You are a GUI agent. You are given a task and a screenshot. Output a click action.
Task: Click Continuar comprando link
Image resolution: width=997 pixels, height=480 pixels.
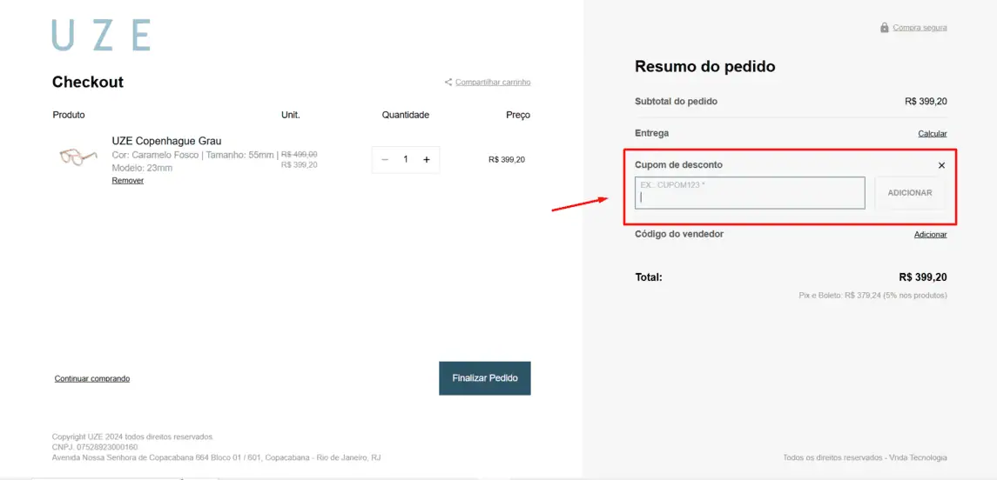coord(92,378)
